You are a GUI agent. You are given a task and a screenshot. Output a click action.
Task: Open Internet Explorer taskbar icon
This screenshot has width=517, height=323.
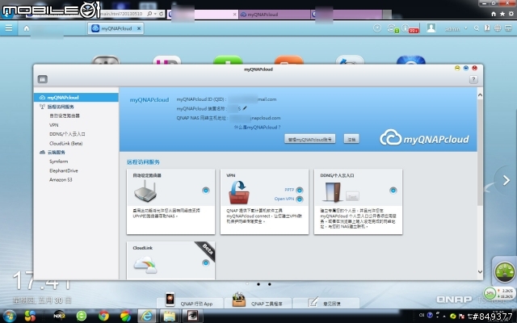coord(147,317)
